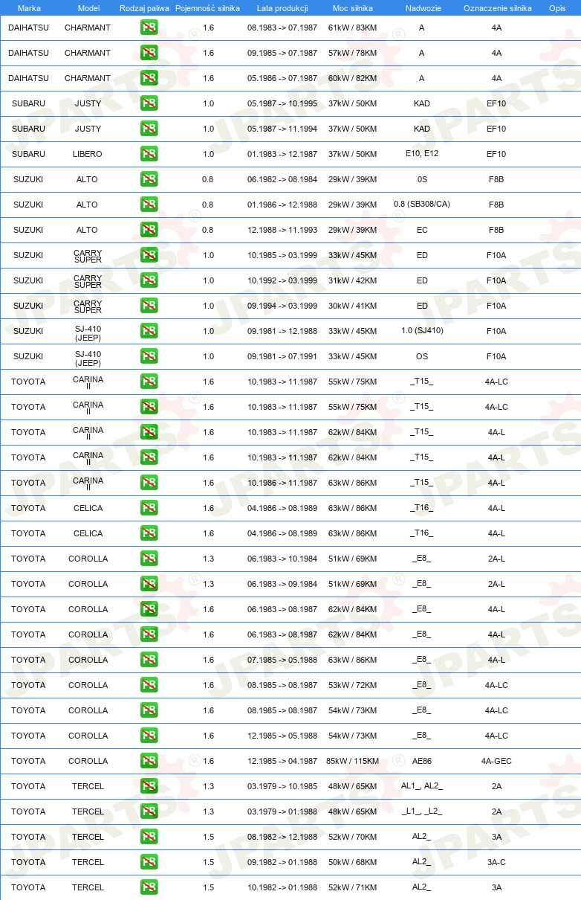The image size is (581, 900).
Task: Click the Oznaczenie silnika column header
Action: point(497,8)
